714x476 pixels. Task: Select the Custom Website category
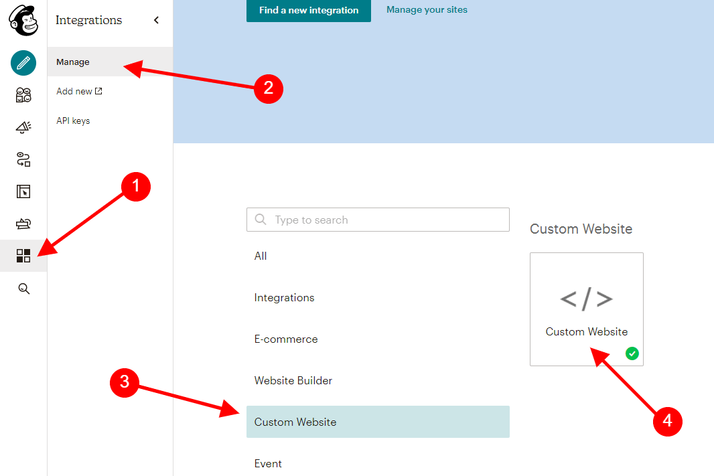pyautogui.click(x=378, y=422)
